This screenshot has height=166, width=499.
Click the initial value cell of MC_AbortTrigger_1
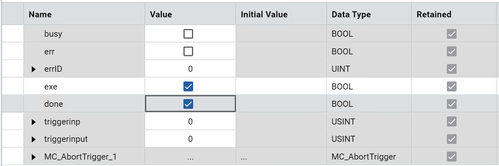coord(281,157)
